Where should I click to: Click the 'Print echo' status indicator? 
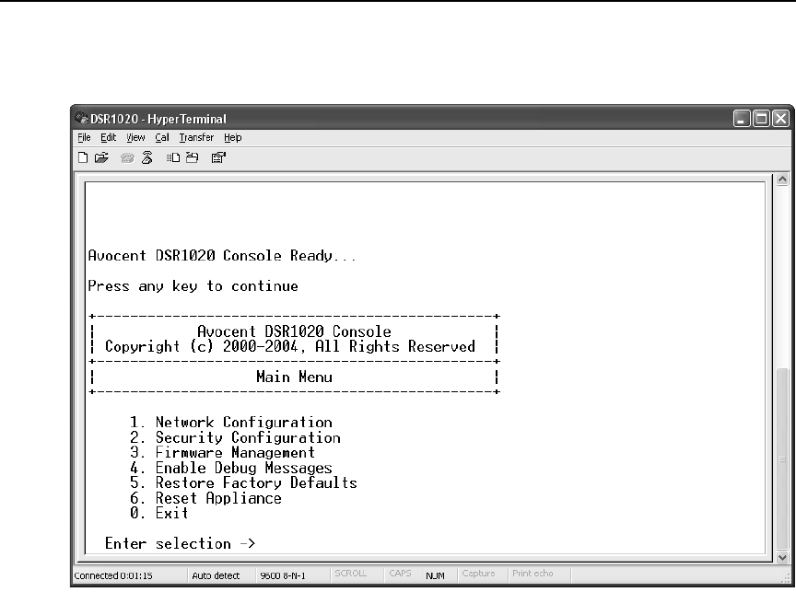click(x=533, y=574)
